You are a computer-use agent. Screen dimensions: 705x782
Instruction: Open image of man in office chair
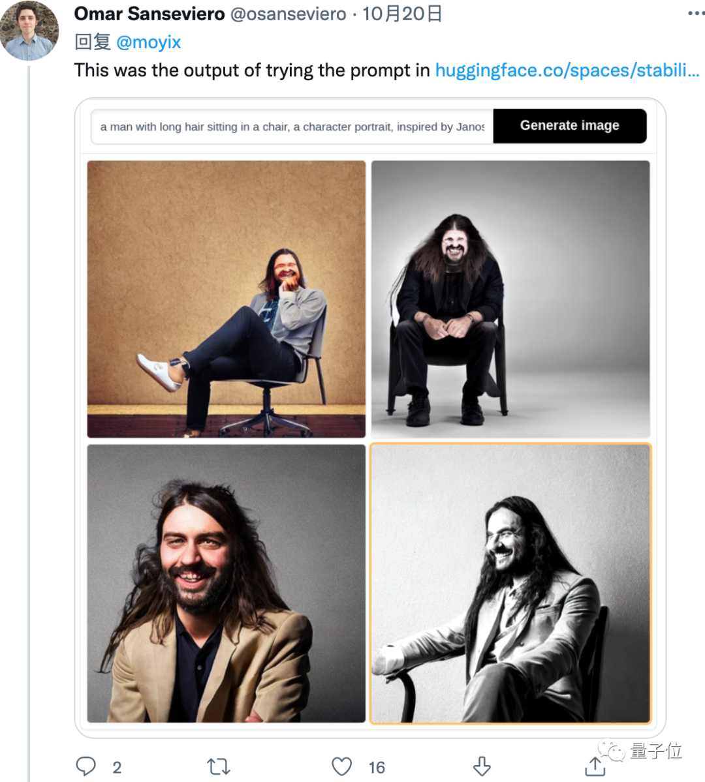coord(226,299)
